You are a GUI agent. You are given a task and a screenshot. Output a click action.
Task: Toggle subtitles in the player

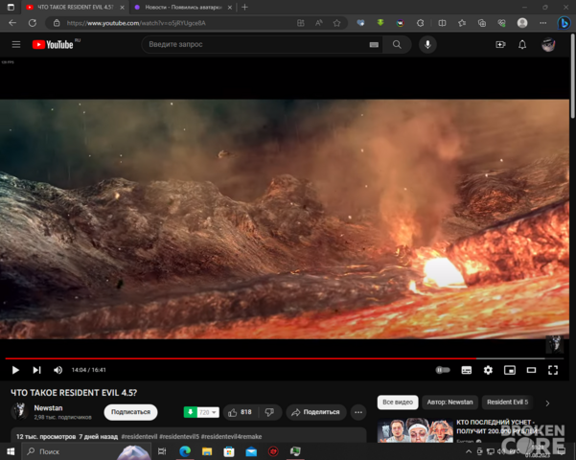[467, 370]
